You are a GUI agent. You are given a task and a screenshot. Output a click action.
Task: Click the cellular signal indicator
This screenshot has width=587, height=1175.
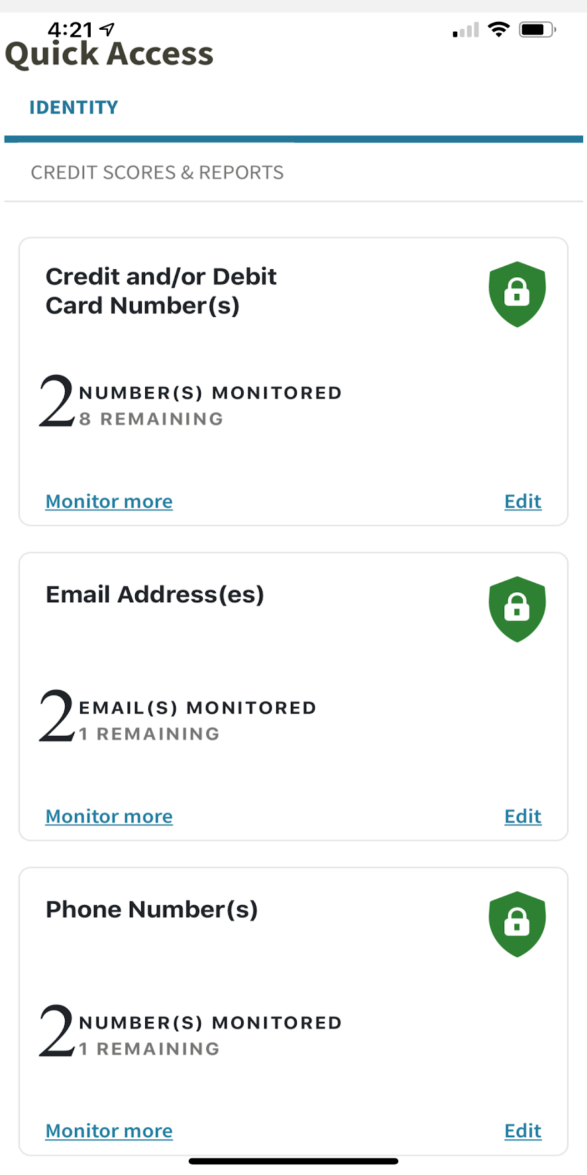pyautogui.click(x=464, y=29)
